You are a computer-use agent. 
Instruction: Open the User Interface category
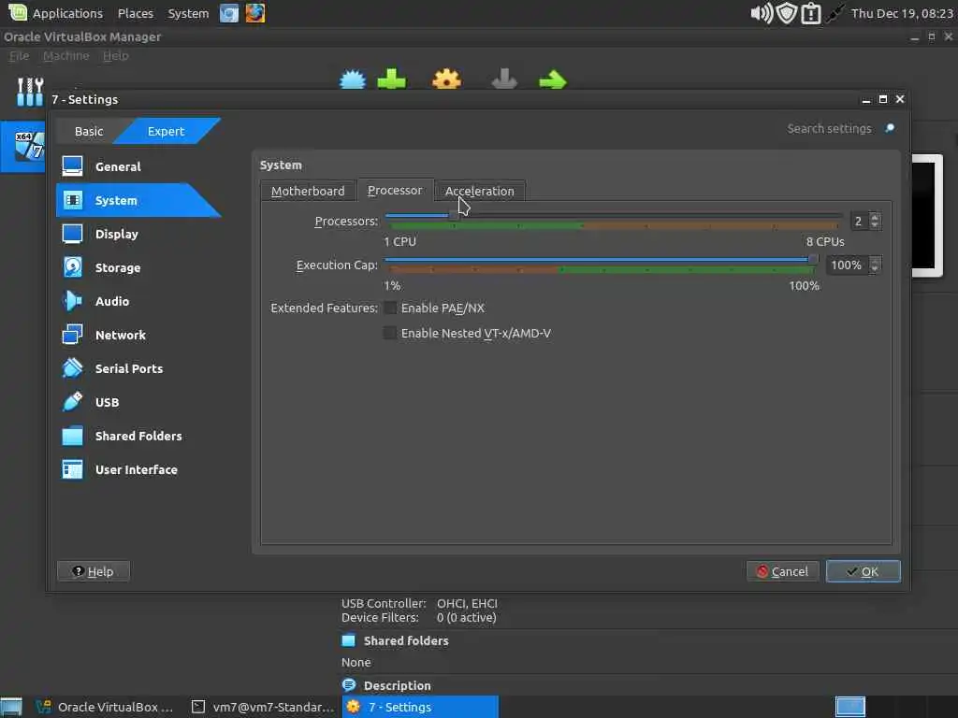pos(138,469)
